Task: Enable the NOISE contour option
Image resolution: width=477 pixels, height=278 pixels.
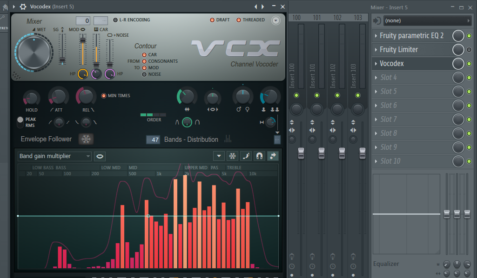Action: [144, 74]
